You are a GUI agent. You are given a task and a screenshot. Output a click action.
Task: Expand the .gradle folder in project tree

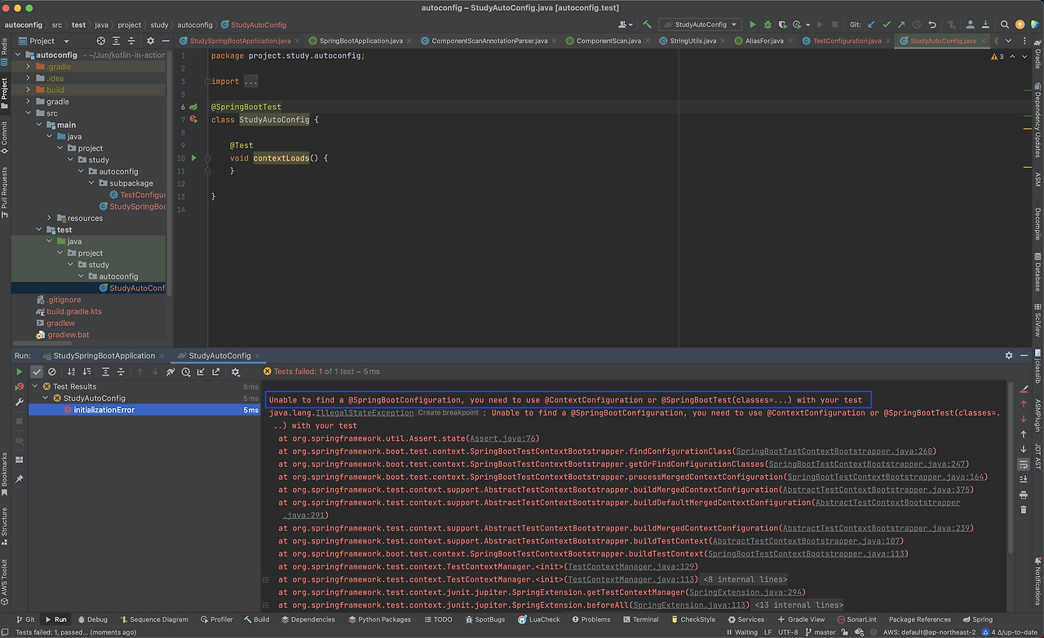point(29,67)
